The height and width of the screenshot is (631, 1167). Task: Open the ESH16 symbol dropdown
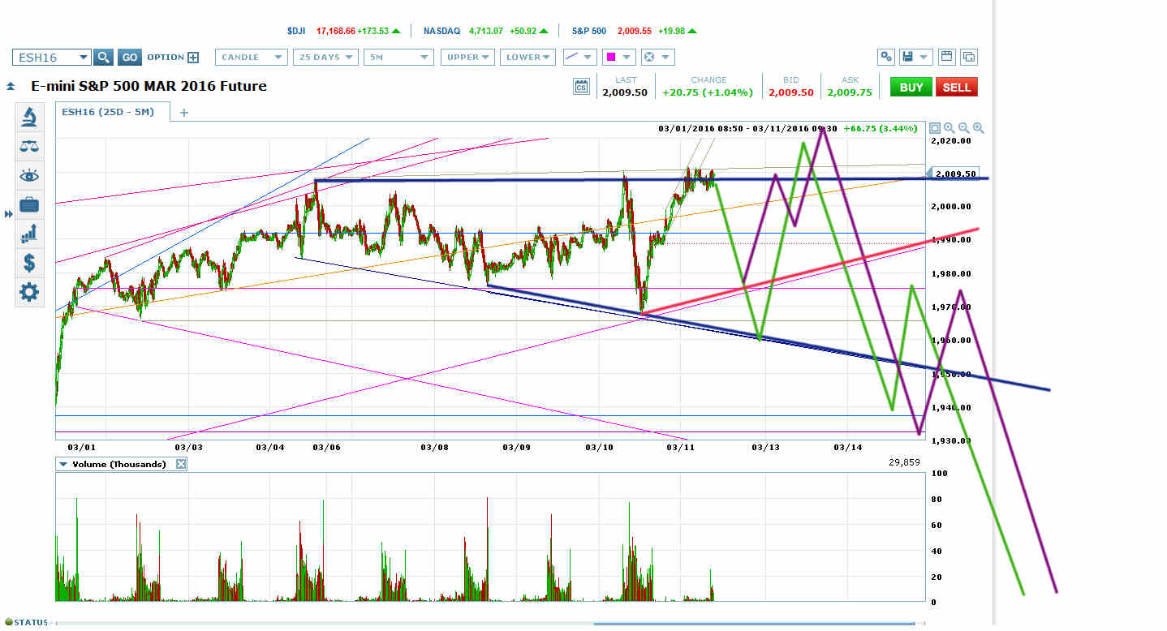click(83, 57)
